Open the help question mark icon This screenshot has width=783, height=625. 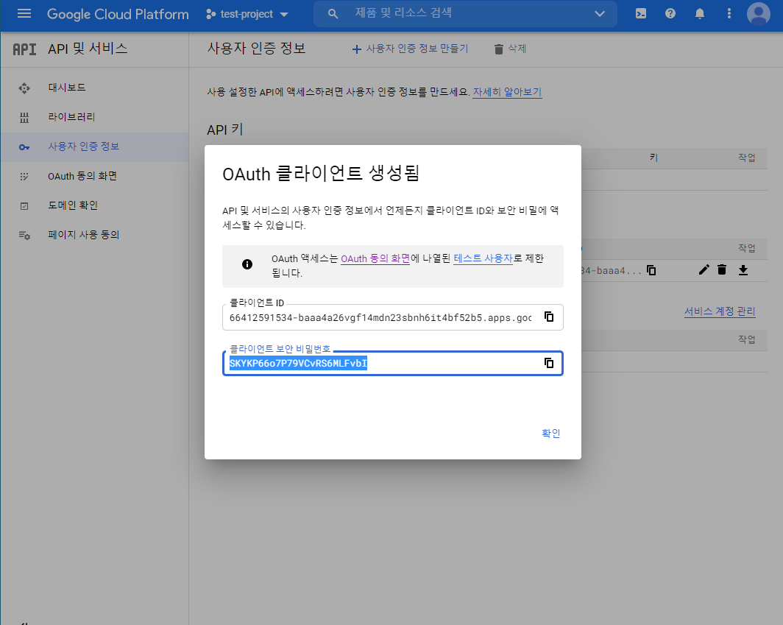tap(670, 13)
